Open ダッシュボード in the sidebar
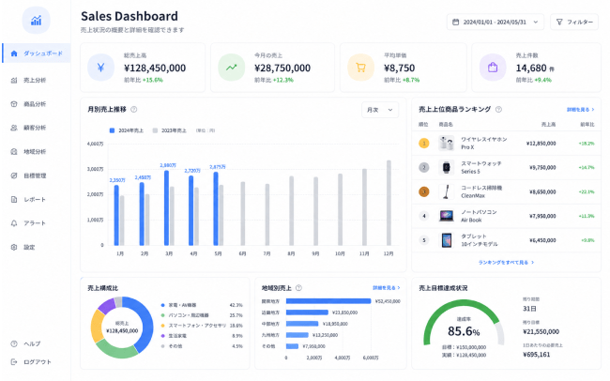The image size is (610, 381). point(37,53)
